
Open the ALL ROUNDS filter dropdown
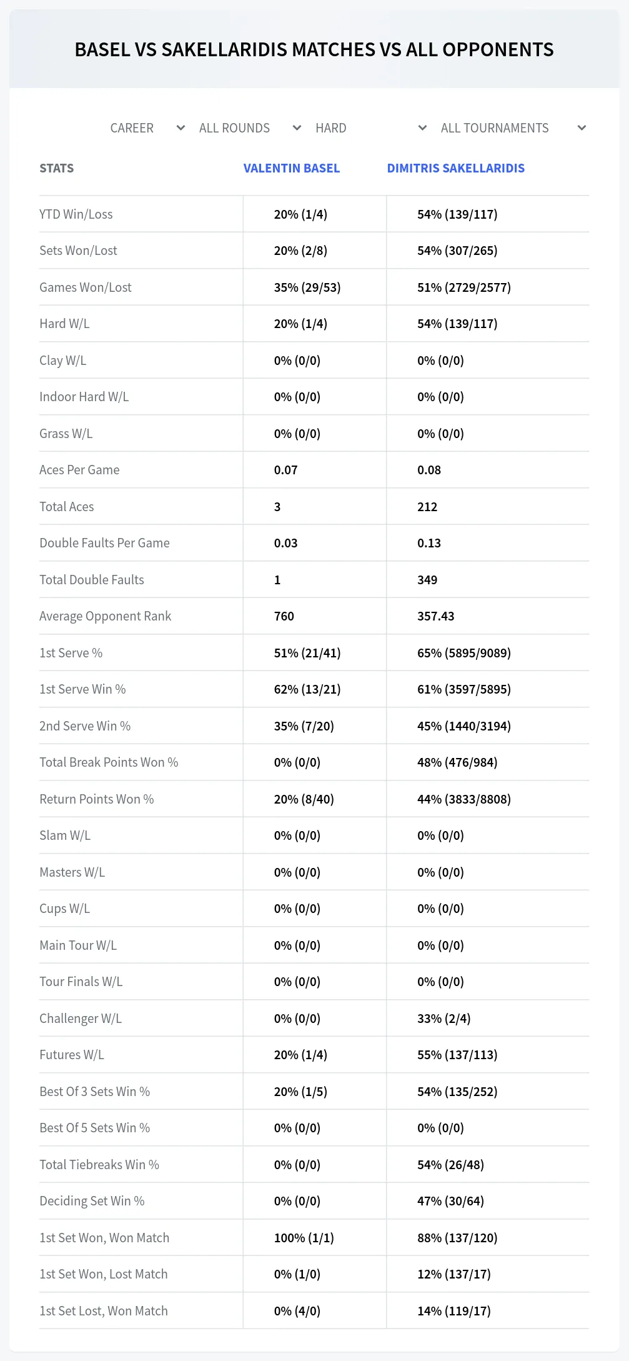coord(250,128)
